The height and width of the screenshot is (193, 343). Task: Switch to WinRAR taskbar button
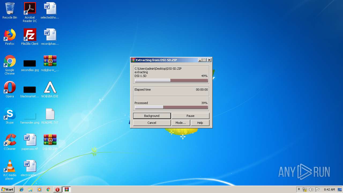point(66,190)
